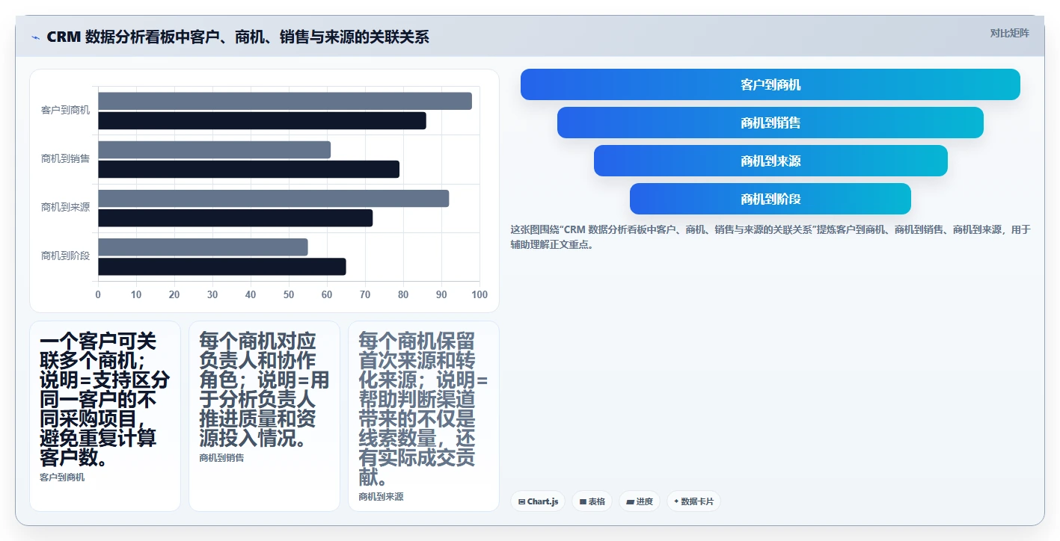Select the 商机到阶段 funnel stage
The image size is (1060, 541).
771,199
